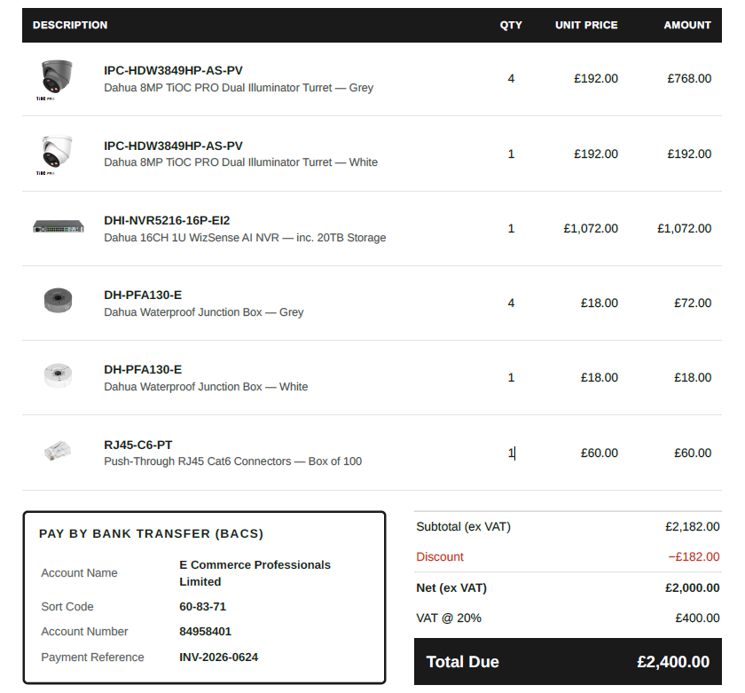Select the RJ45 connector product image

pos(58,451)
